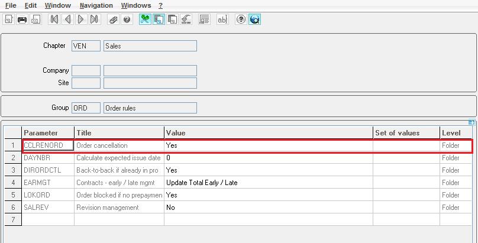Select the EARMGT parameter cell
The width and height of the screenshot is (478, 243).
pos(48,183)
